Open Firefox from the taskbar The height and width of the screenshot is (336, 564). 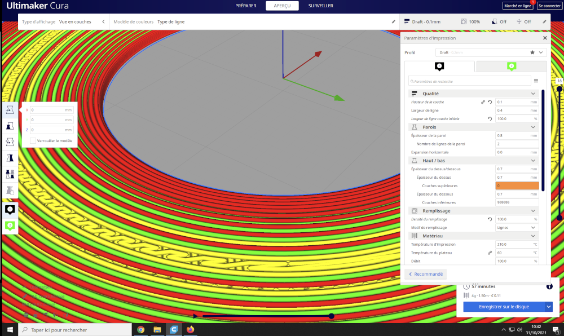(x=190, y=330)
